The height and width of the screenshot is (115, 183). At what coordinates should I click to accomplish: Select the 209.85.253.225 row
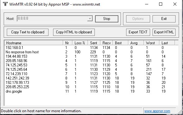point(91,87)
